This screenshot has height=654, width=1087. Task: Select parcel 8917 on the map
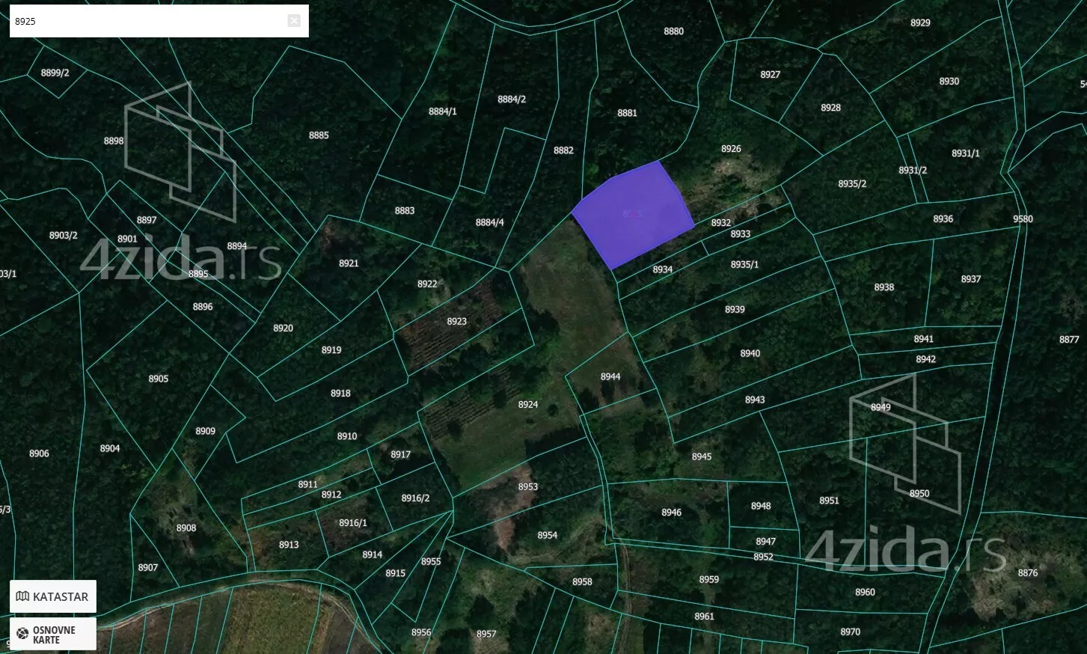click(400, 455)
